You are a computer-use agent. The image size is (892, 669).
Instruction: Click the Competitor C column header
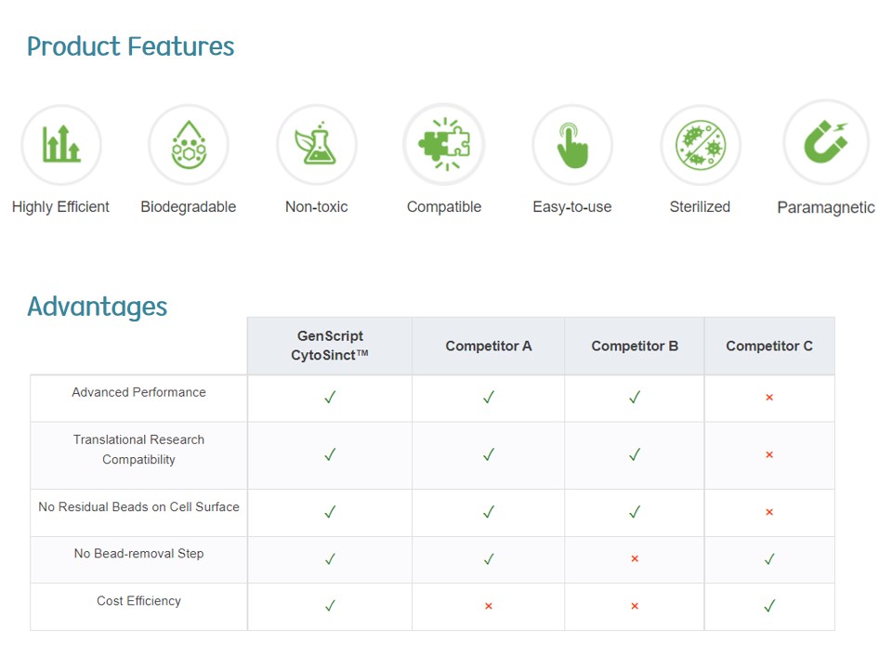click(x=769, y=347)
